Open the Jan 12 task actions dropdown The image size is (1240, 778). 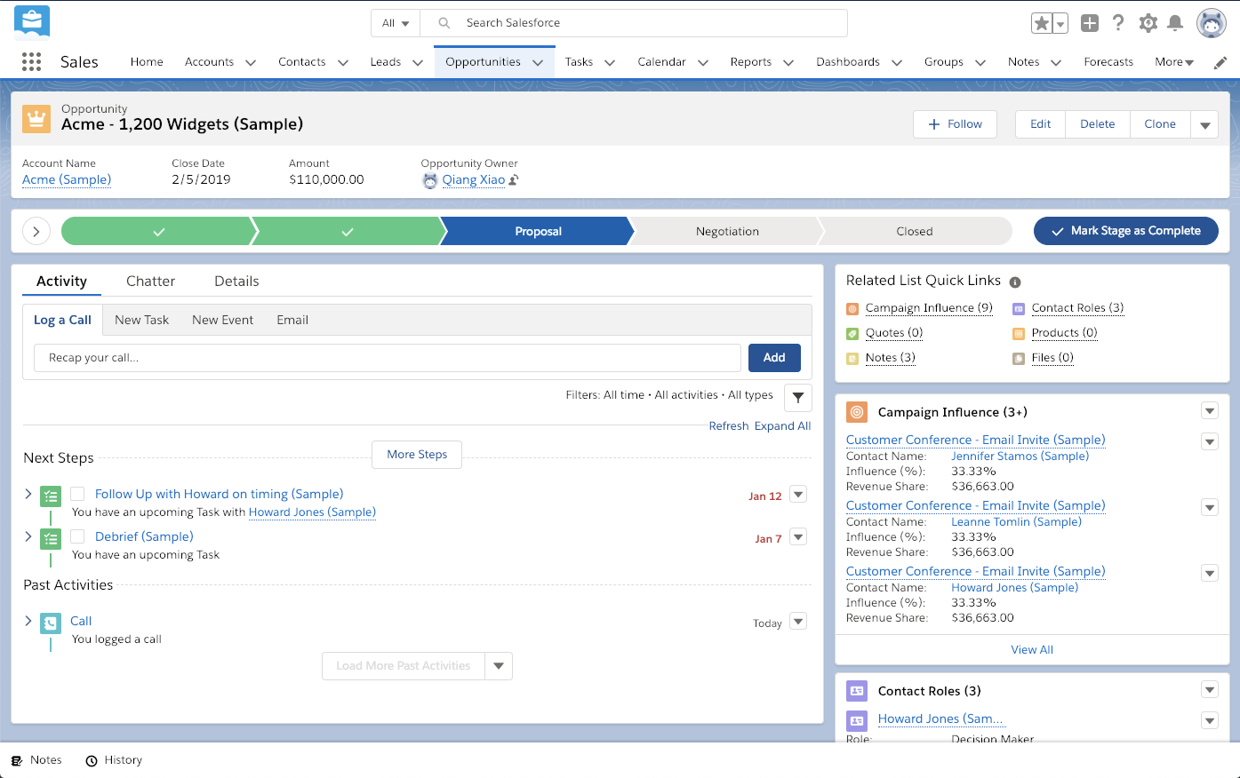(x=798, y=494)
